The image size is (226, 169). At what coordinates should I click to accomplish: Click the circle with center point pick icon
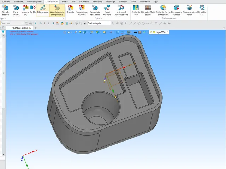tap(139, 23)
